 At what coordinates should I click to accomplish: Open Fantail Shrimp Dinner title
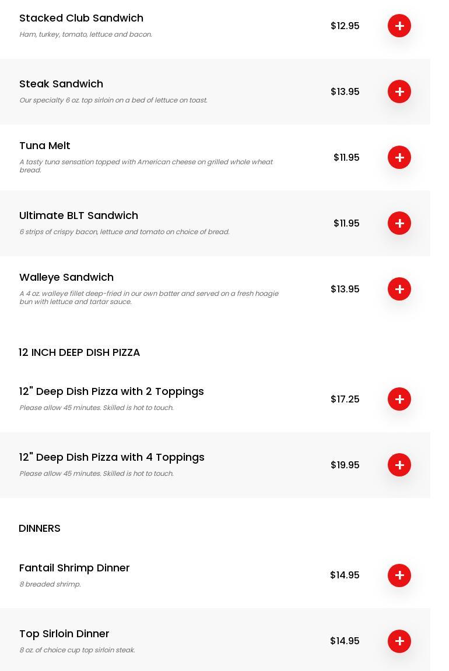[x=75, y=568]
